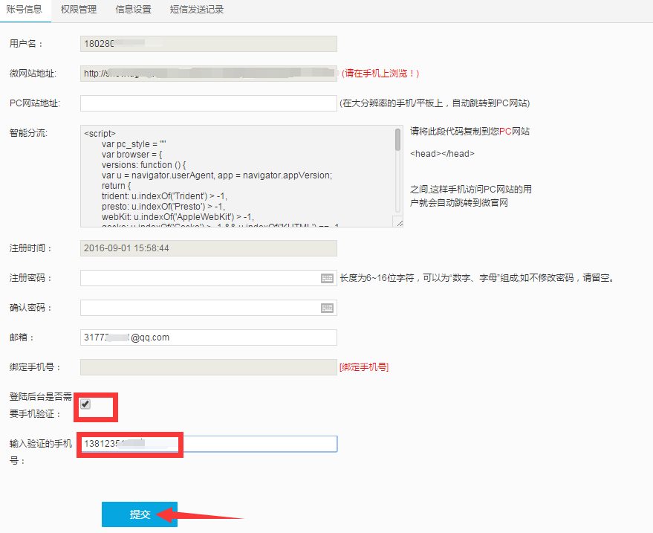Click inside the 智能分流 script text area

238,176
